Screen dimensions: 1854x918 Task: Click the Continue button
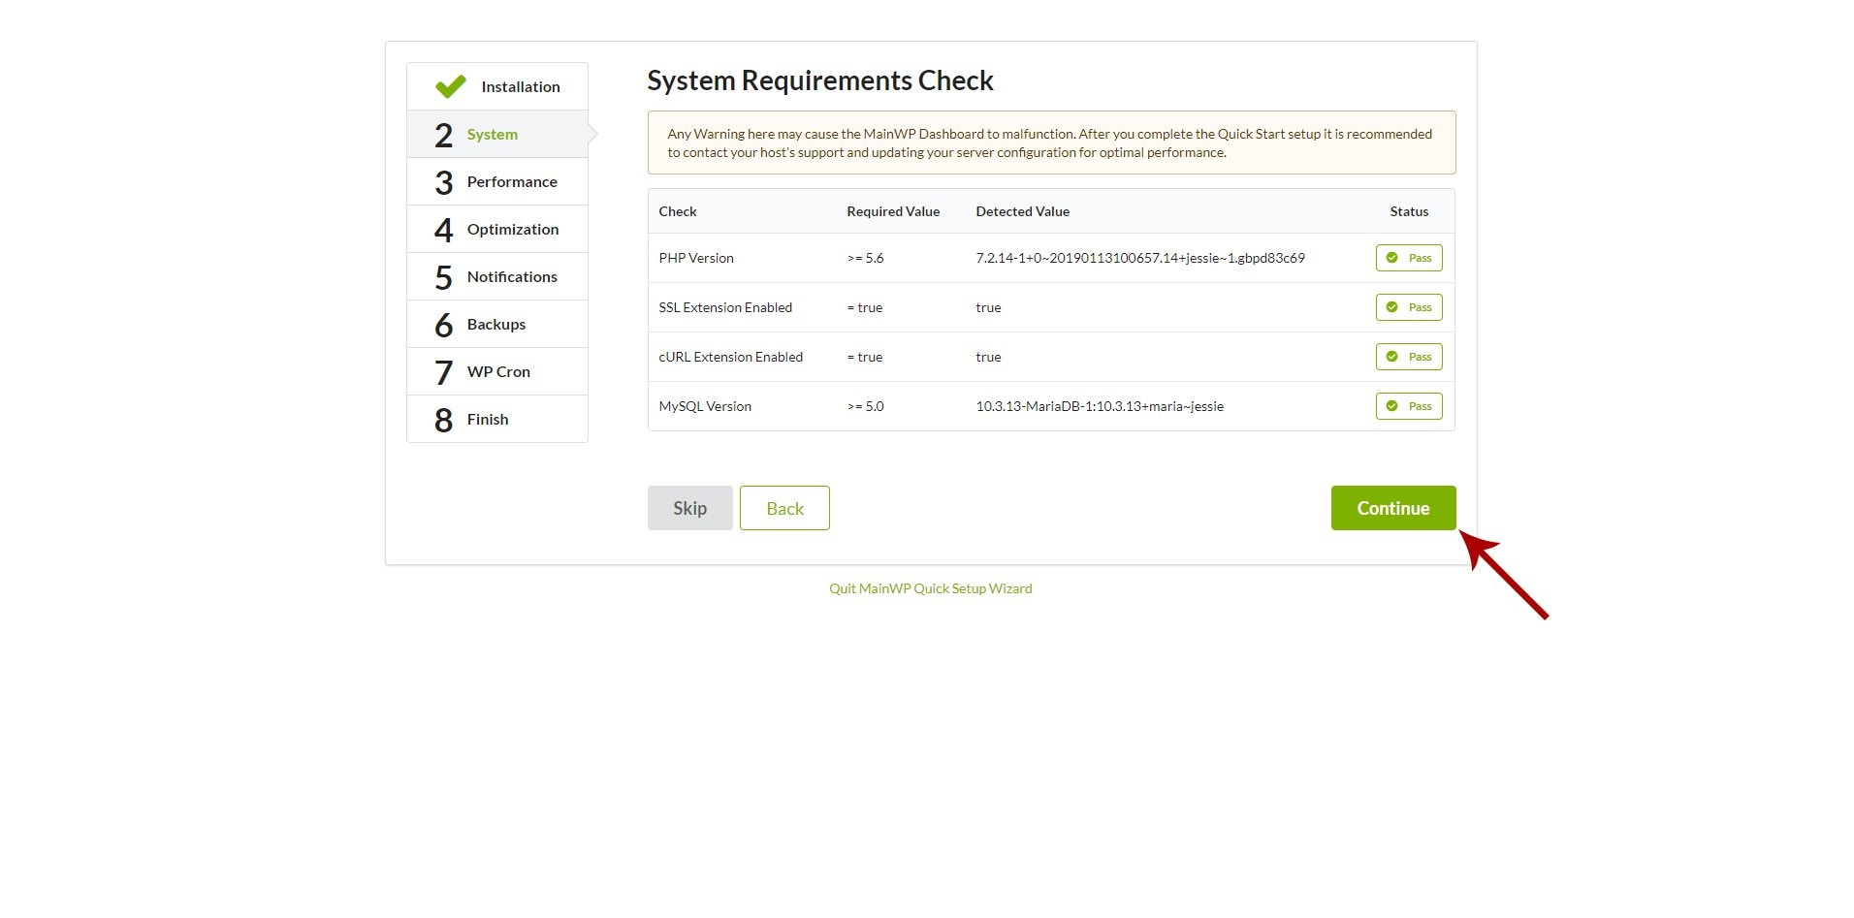pos(1392,507)
